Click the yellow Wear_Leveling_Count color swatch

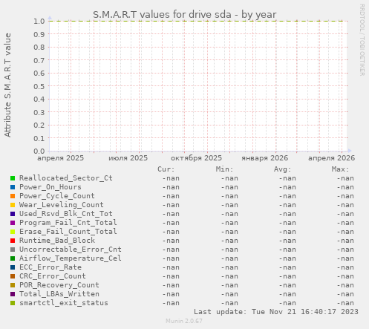[x=13, y=205]
